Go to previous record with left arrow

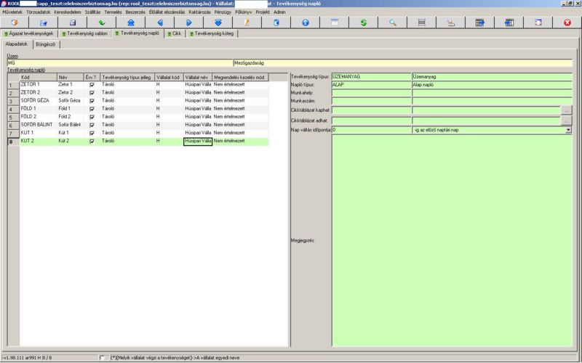[x=160, y=23]
